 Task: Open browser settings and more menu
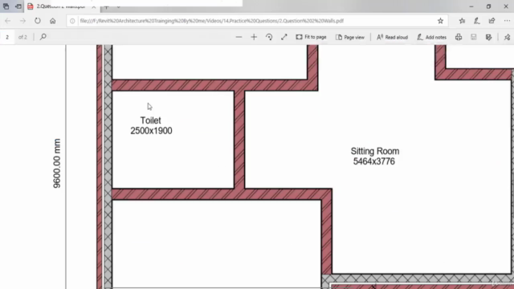click(x=507, y=21)
